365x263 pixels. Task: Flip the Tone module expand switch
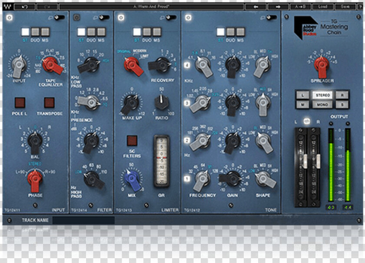[x=272, y=17]
